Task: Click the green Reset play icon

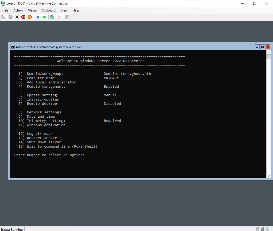Action: (44, 17)
